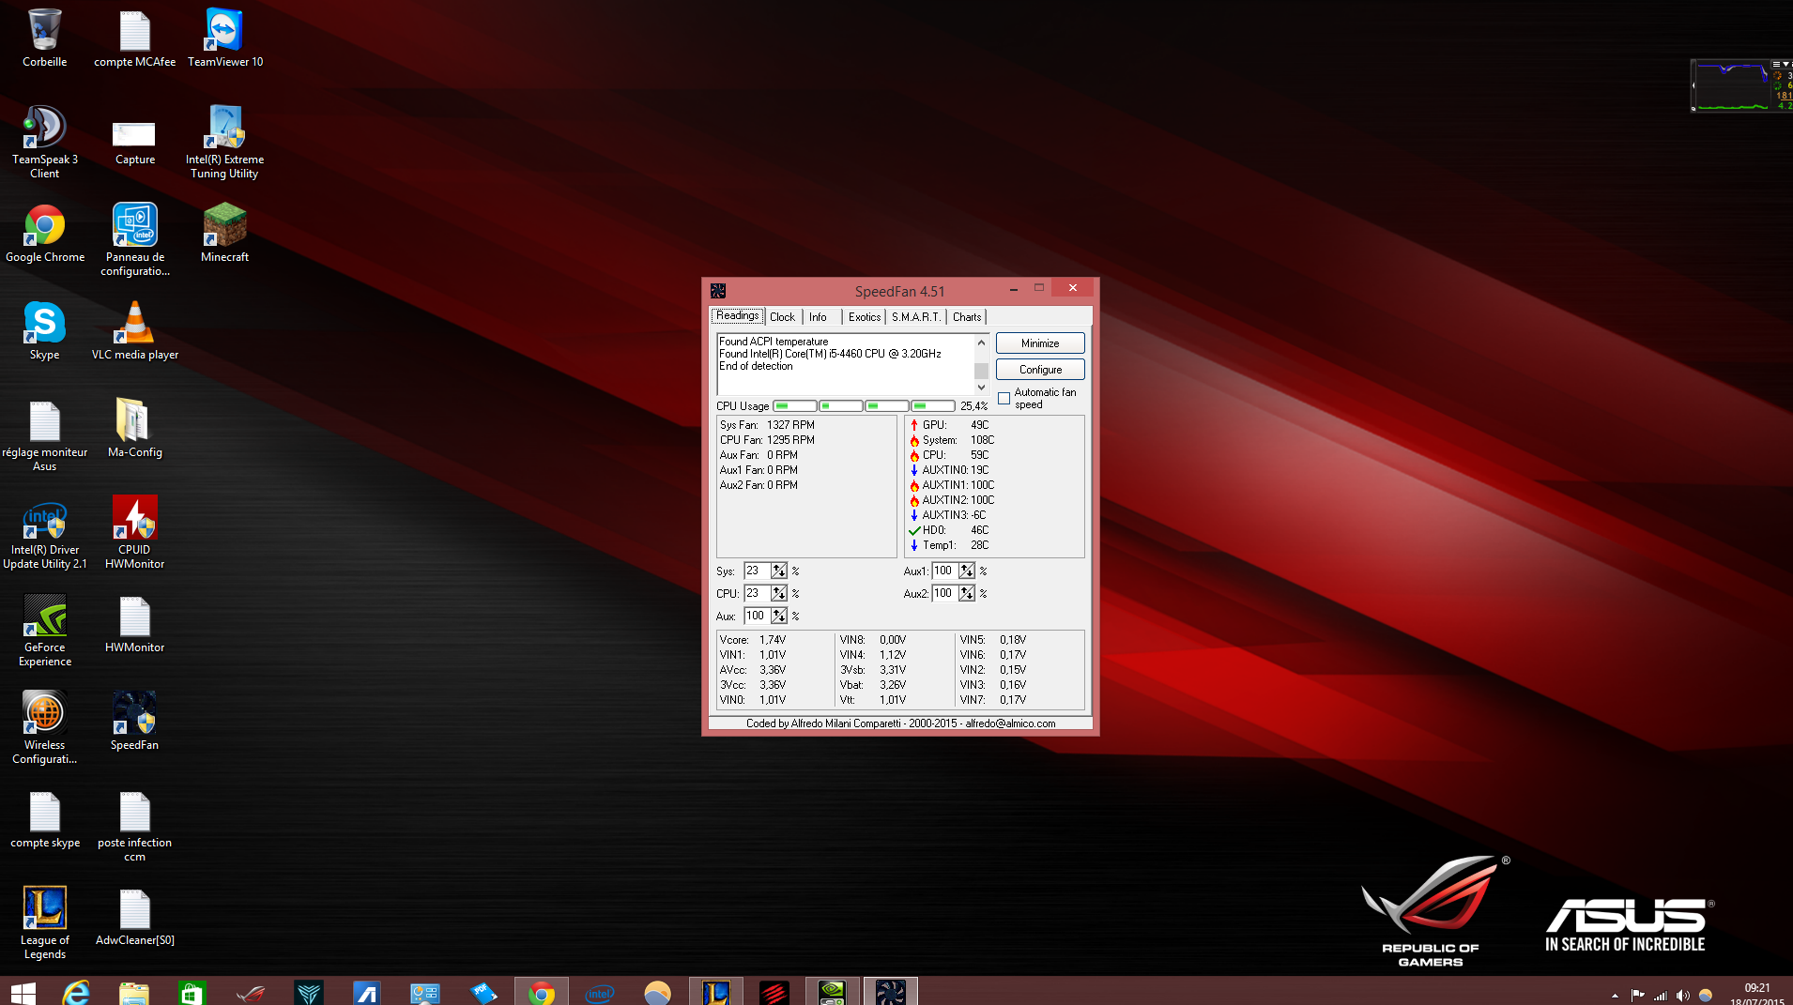Adjust the Sys fan speed spinner
The image size is (1793, 1005).
[x=779, y=571]
